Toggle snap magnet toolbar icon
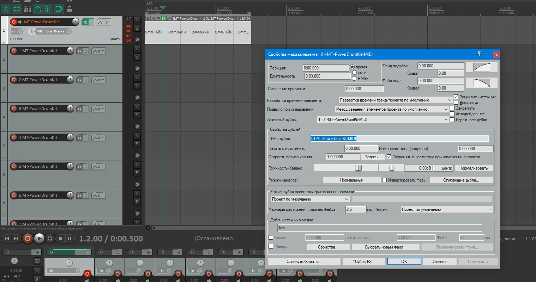Screen dimensions: 536x282 [x=59, y=8]
